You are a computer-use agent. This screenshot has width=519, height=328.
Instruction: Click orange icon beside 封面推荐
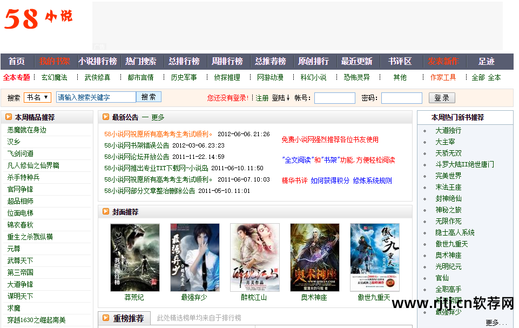(106, 211)
